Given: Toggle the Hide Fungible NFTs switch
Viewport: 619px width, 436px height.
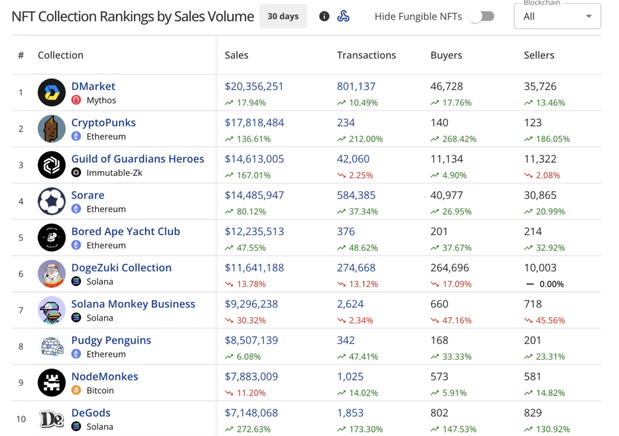Looking at the screenshot, I should point(482,16).
